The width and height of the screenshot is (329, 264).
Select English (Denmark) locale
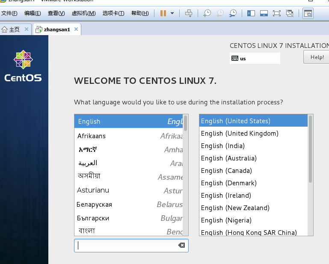point(253,183)
